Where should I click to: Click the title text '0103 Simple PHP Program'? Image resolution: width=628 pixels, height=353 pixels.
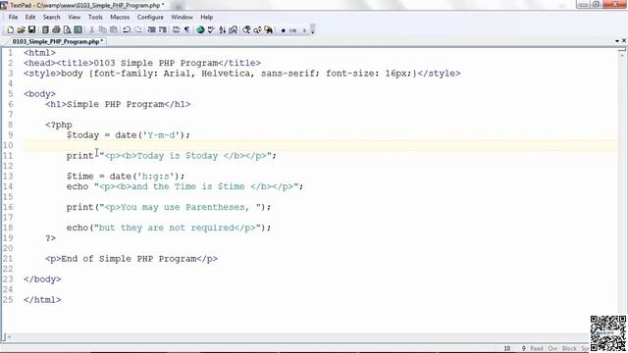pos(156,63)
